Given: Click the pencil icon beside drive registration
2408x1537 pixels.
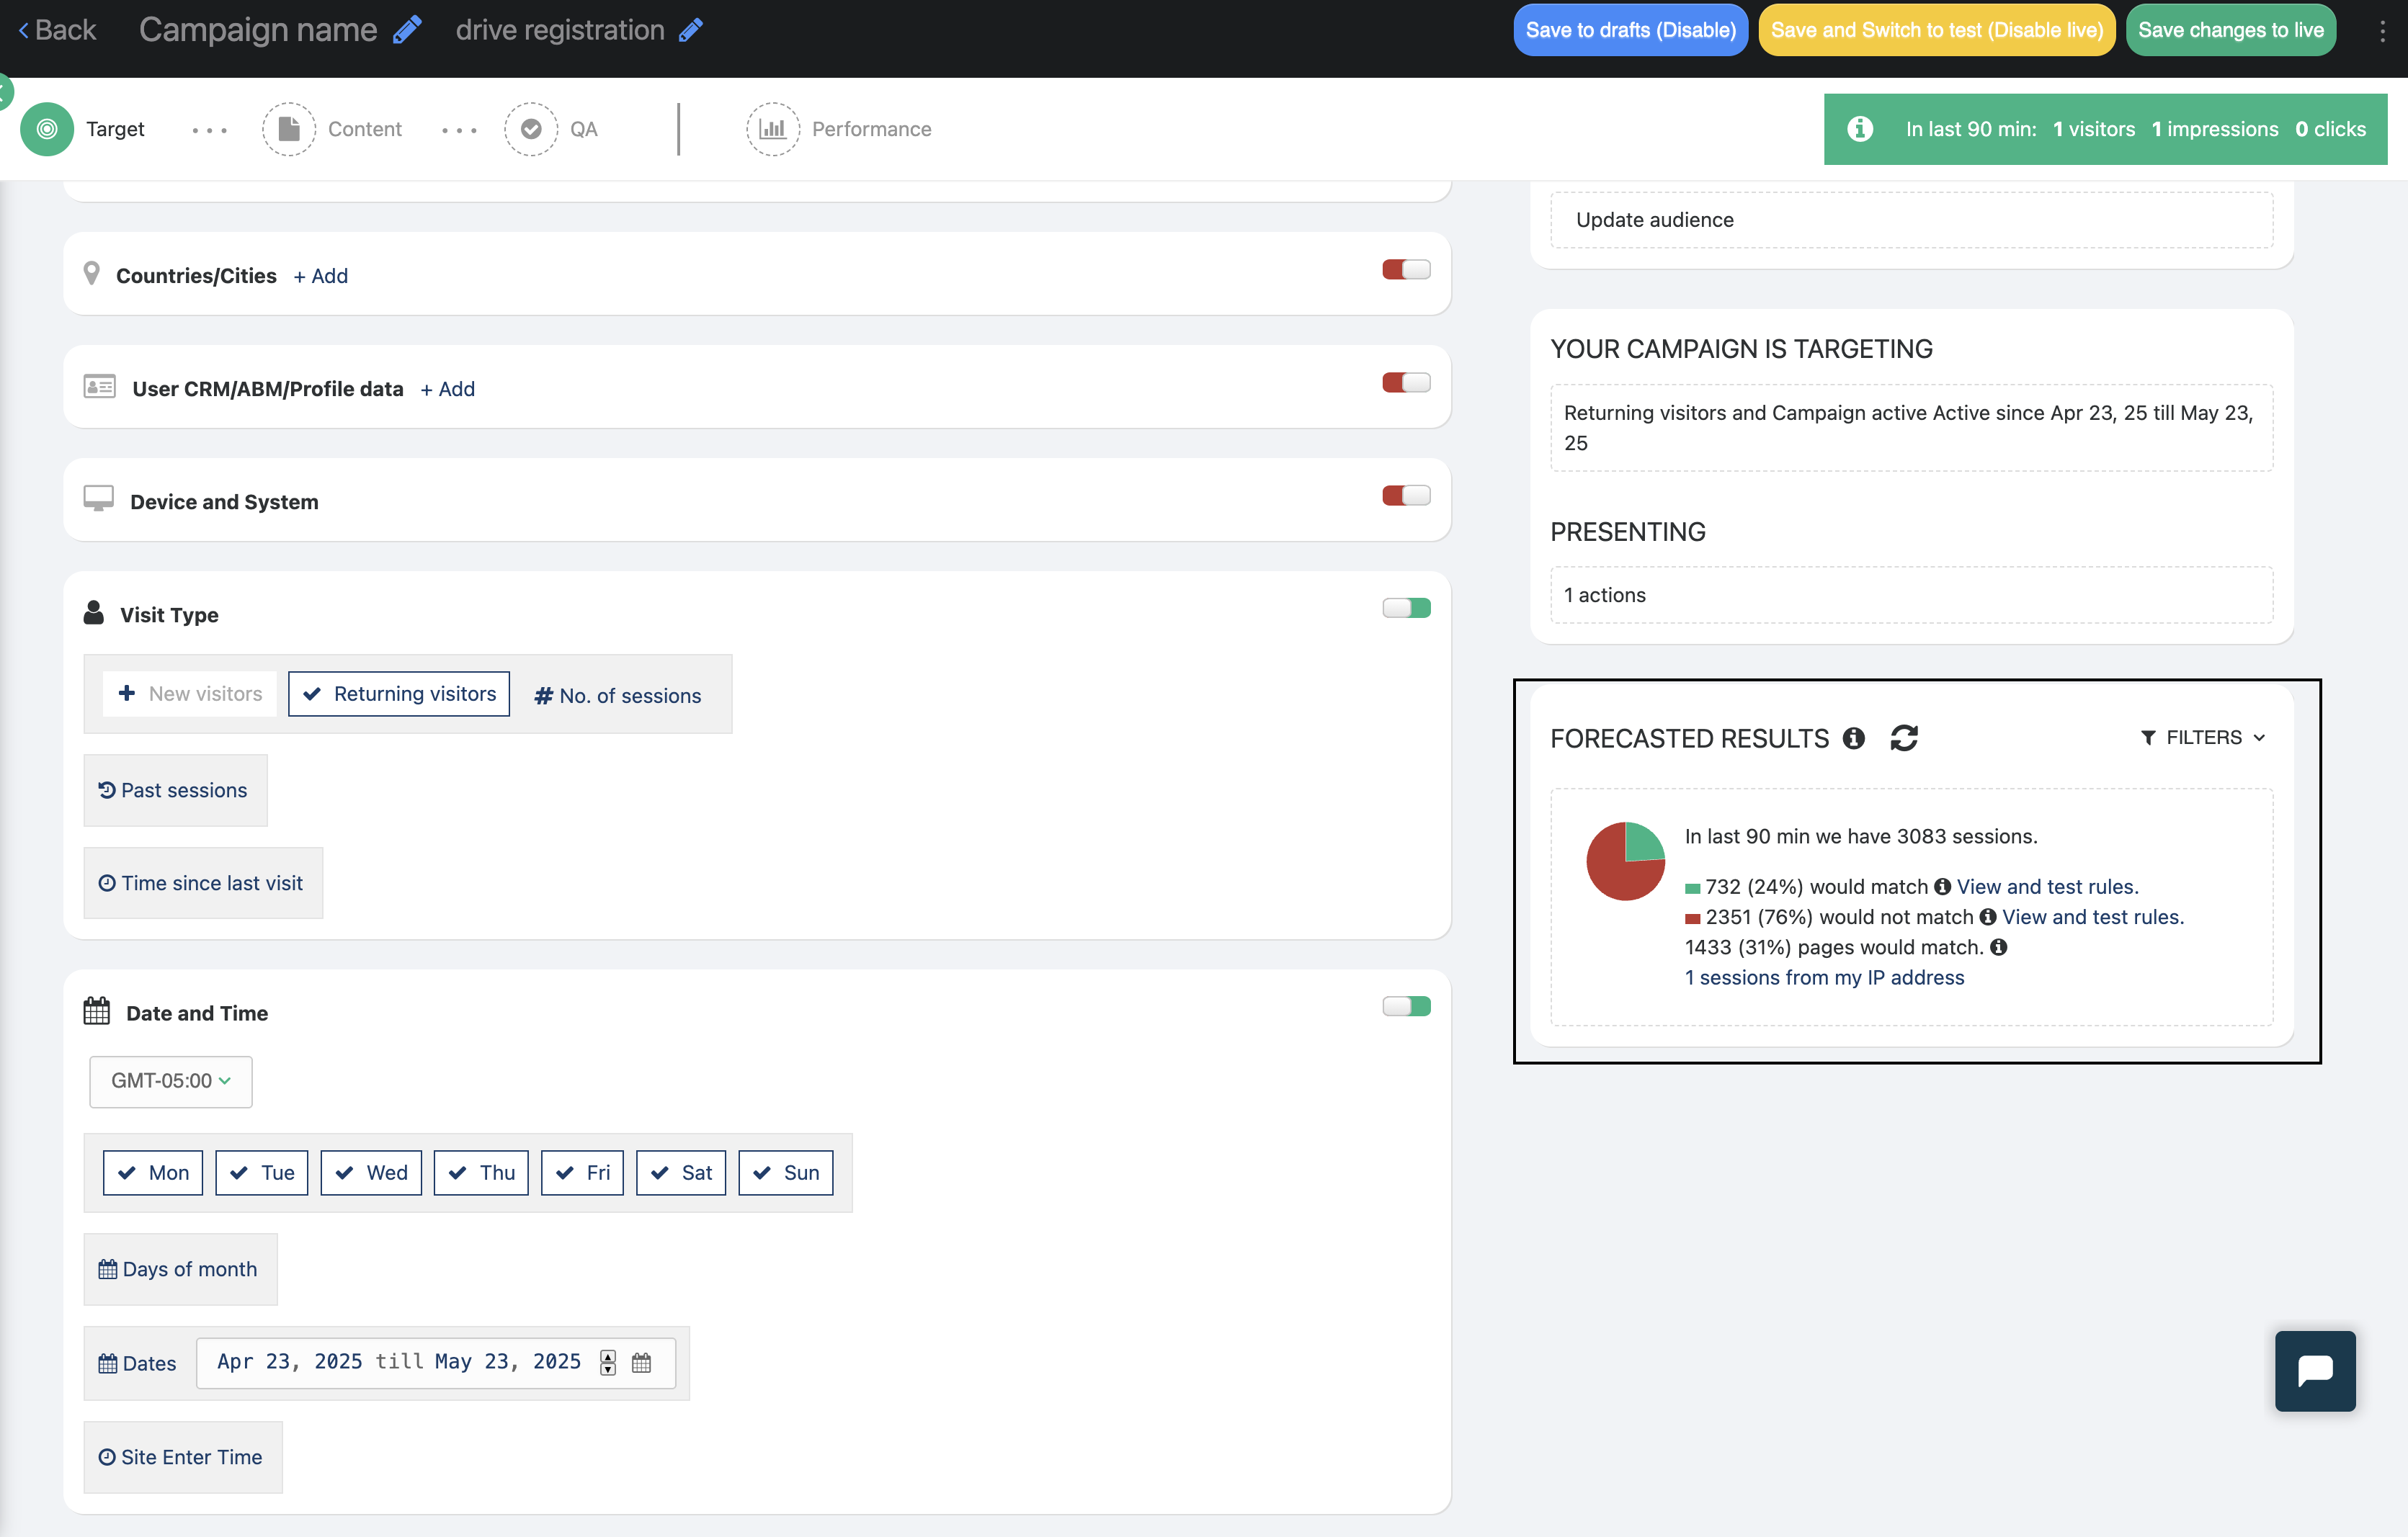Looking at the screenshot, I should 691,30.
